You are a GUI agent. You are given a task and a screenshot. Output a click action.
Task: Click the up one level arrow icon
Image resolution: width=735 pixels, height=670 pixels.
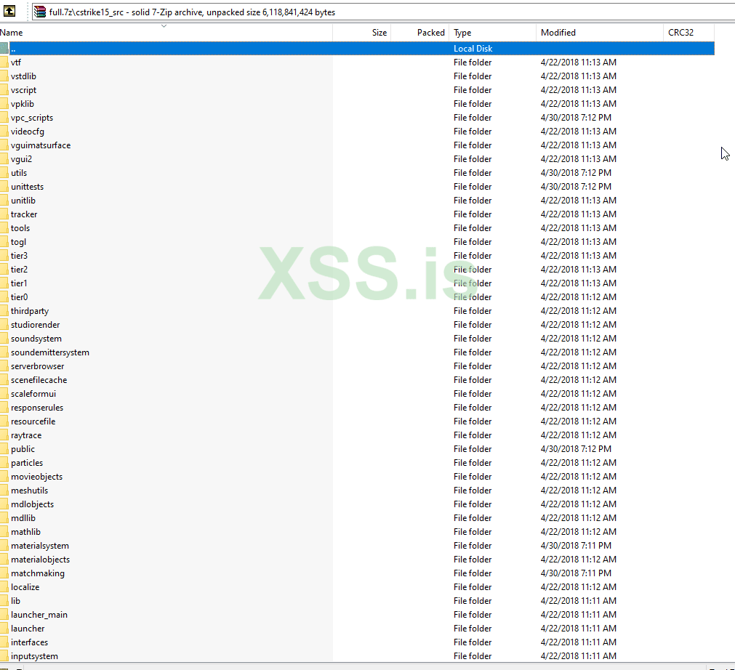9,11
